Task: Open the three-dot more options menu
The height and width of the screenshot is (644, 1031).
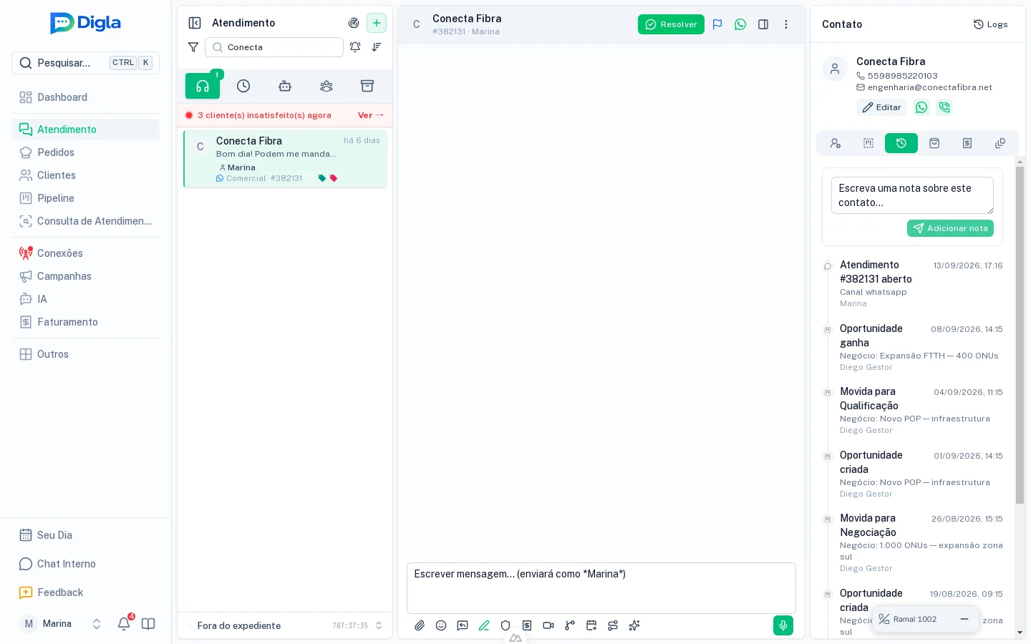Action: click(x=786, y=24)
